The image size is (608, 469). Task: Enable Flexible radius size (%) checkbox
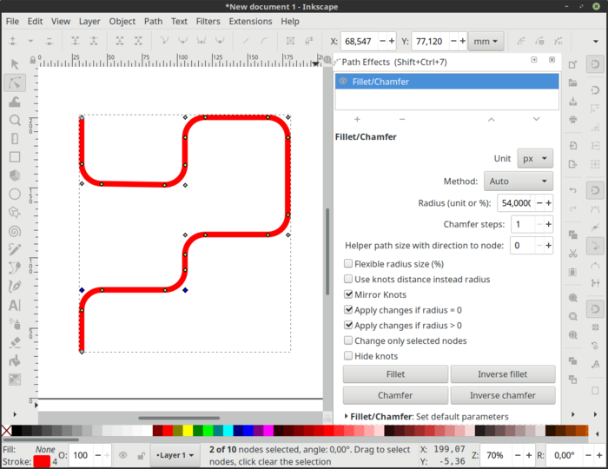coord(348,264)
